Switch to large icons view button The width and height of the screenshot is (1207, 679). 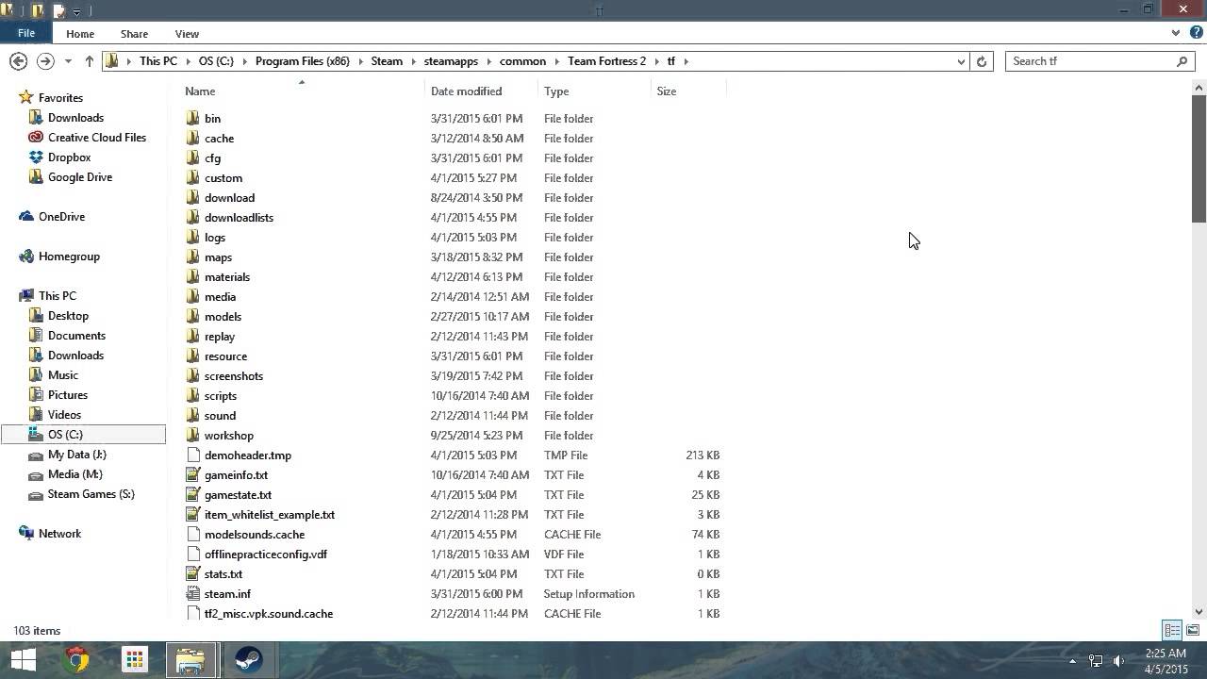(1192, 630)
